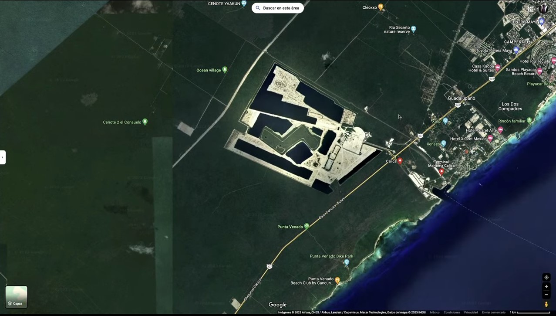Click the zoom in plus button
The image size is (556, 316).
[x=546, y=286]
